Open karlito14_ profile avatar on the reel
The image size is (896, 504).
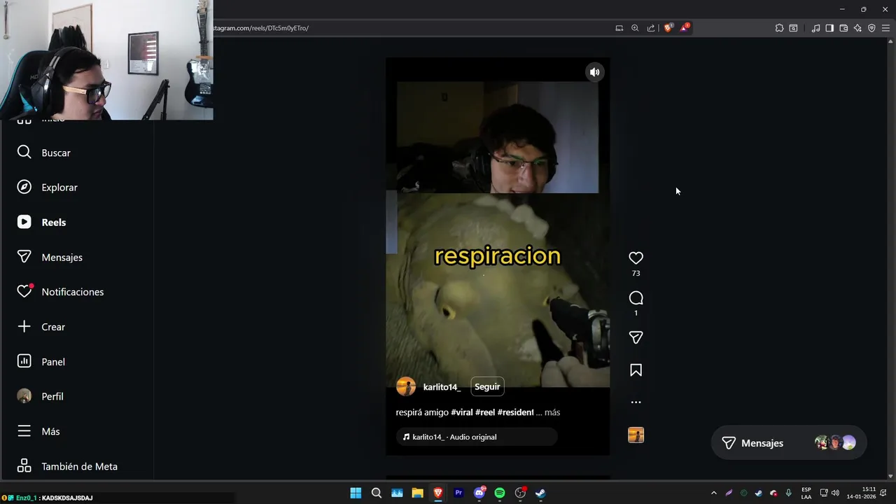click(406, 386)
